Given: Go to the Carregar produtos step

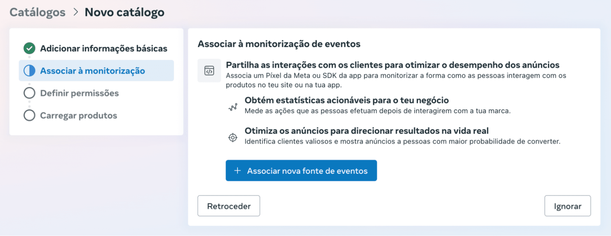Looking at the screenshot, I should click(78, 115).
